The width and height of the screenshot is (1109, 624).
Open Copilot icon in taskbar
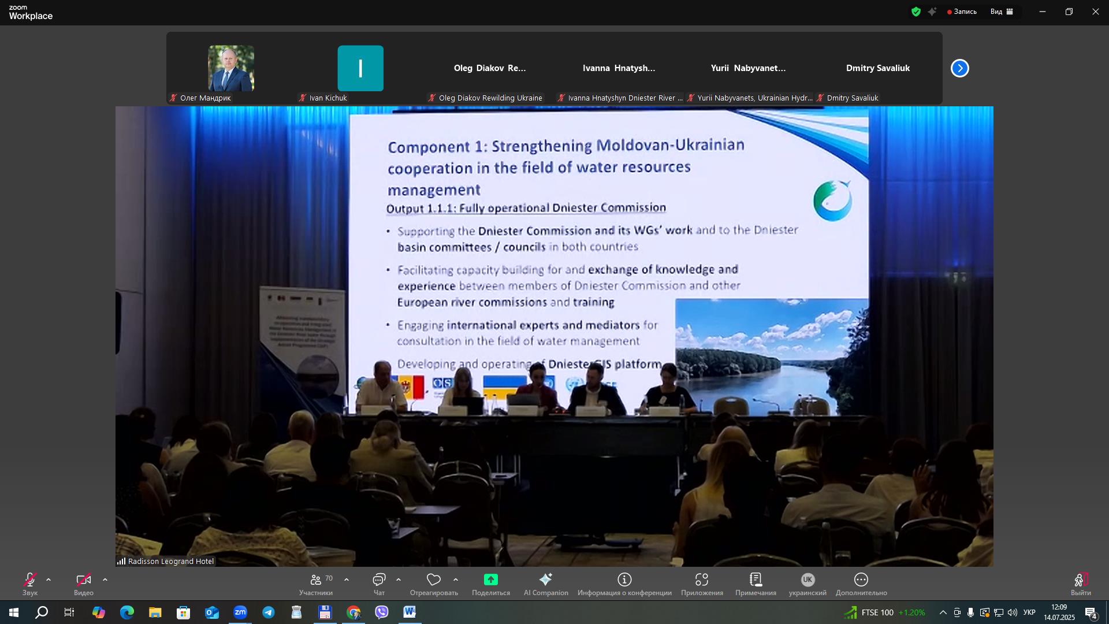99,612
